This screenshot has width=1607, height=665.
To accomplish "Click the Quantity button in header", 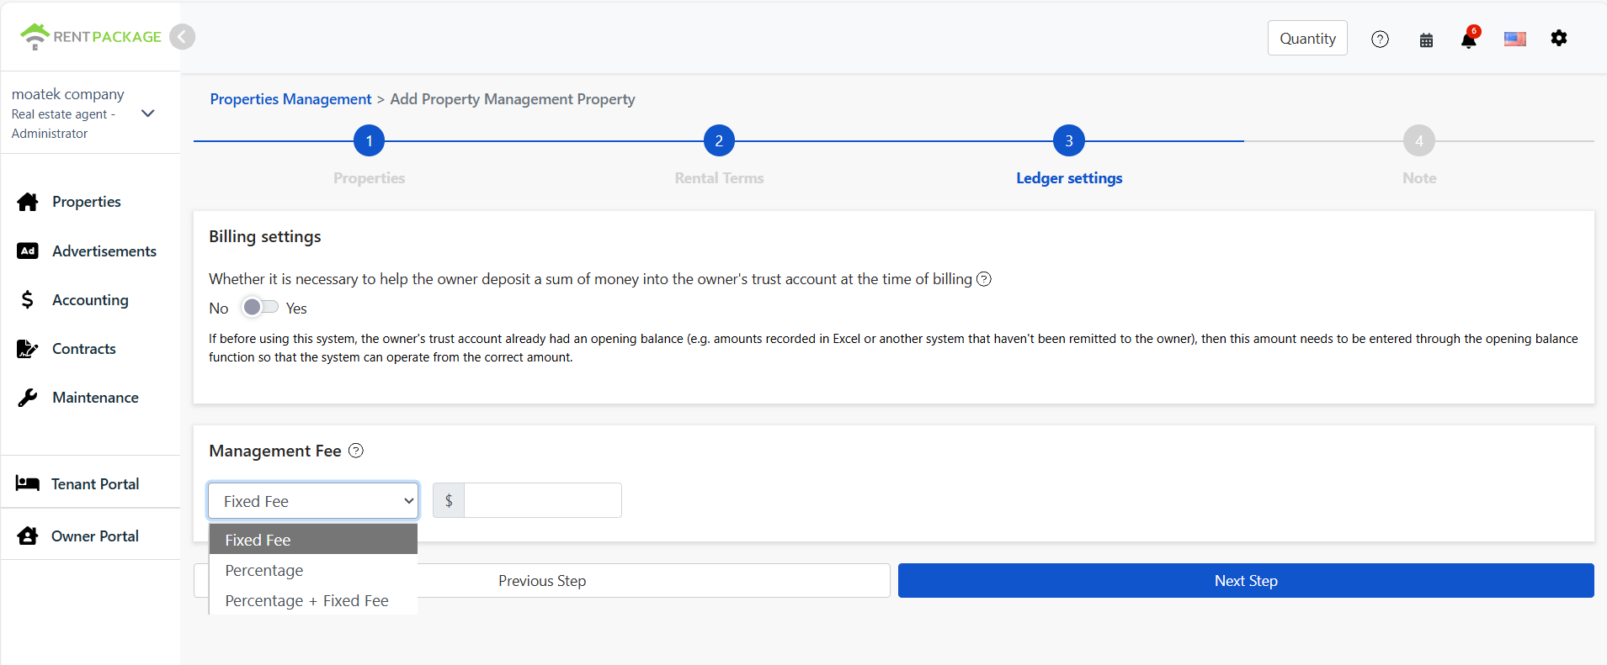I will point(1306,39).
